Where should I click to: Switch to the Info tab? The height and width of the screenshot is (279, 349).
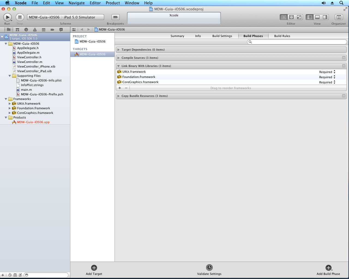[x=198, y=36]
